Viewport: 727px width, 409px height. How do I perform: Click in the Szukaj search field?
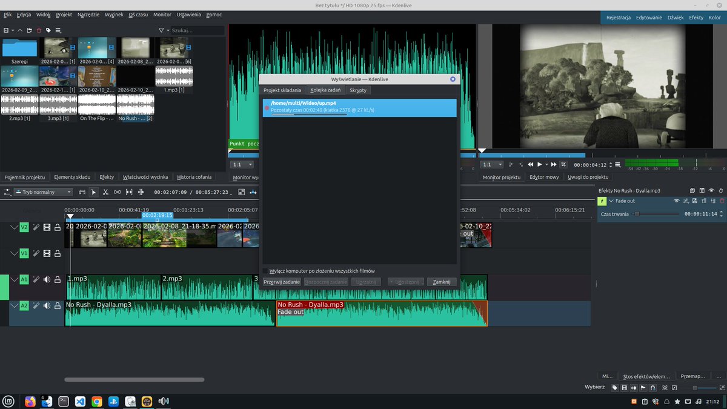pyautogui.click(x=198, y=30)
